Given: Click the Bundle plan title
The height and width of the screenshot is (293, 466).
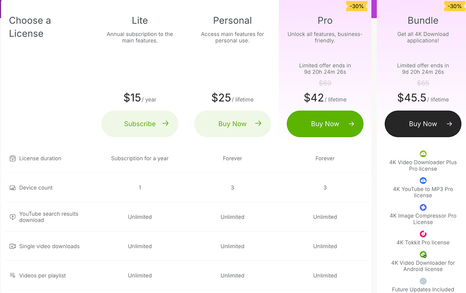Looking at the screenshot, I should click(423, 21).
